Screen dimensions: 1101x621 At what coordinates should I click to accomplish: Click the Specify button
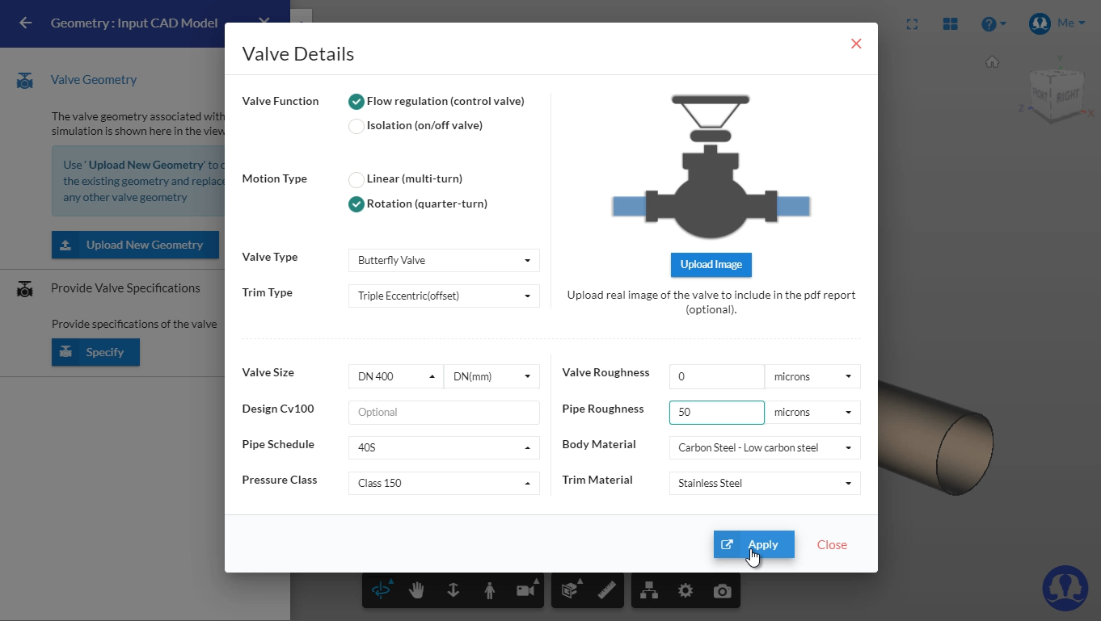tap(95, 352)
